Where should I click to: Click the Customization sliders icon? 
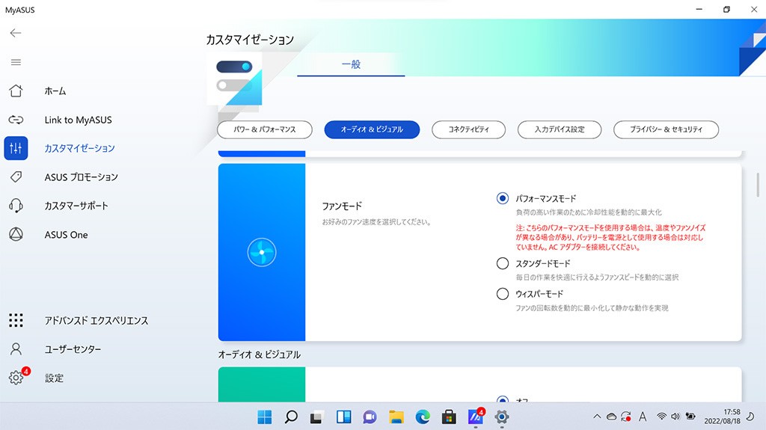click(x=16, y=148)
